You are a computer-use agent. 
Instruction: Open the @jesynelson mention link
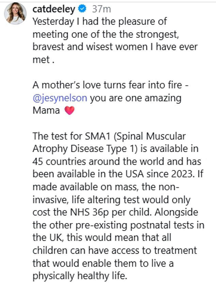point(60,98)
